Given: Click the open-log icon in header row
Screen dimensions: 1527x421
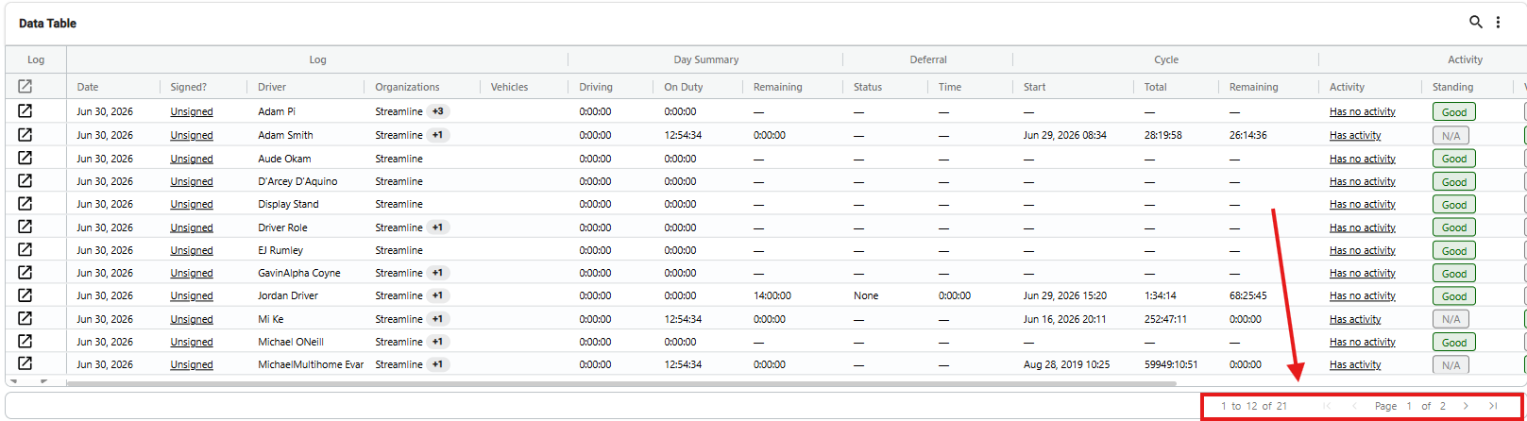Looking at the screenshot, I should click(25, 86).
